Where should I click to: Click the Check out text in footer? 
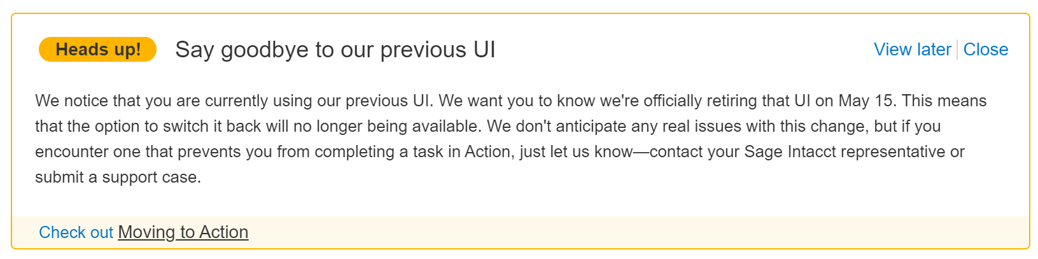click(x=76, y=232)
